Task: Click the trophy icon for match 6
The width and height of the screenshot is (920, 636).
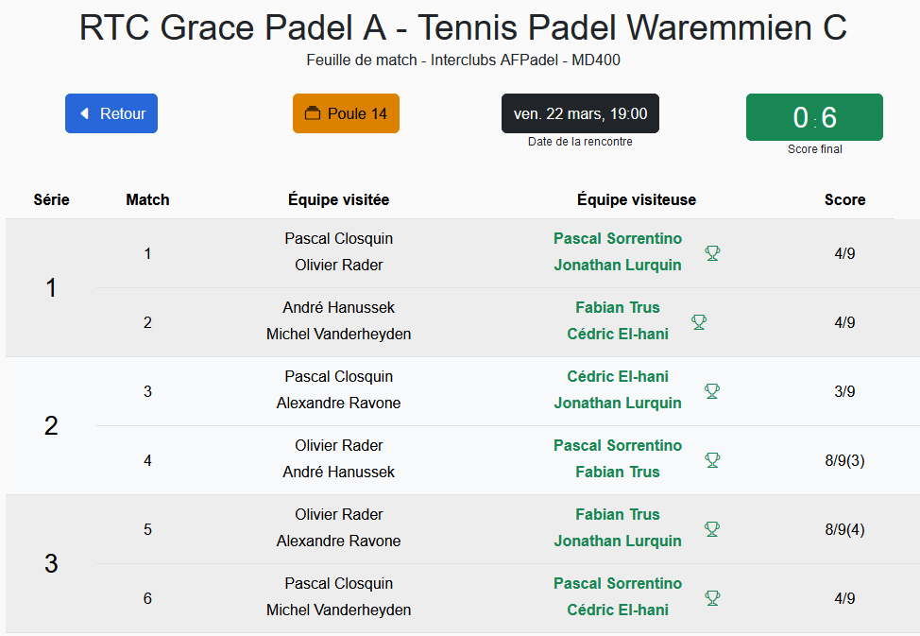Action: (712, 597)
